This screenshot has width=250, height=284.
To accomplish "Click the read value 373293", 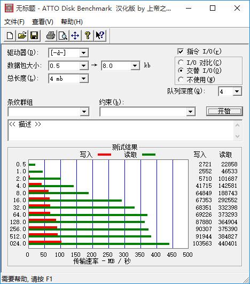I will click(228, 214).
